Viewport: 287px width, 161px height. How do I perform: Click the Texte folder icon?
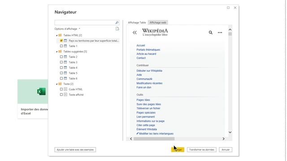pyautogui.click(x=60, y=84)
